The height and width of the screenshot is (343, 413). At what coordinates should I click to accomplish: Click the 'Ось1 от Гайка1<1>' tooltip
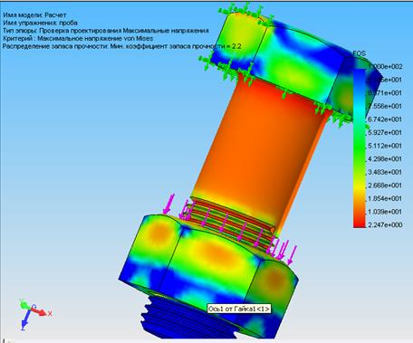coord(239,309)
